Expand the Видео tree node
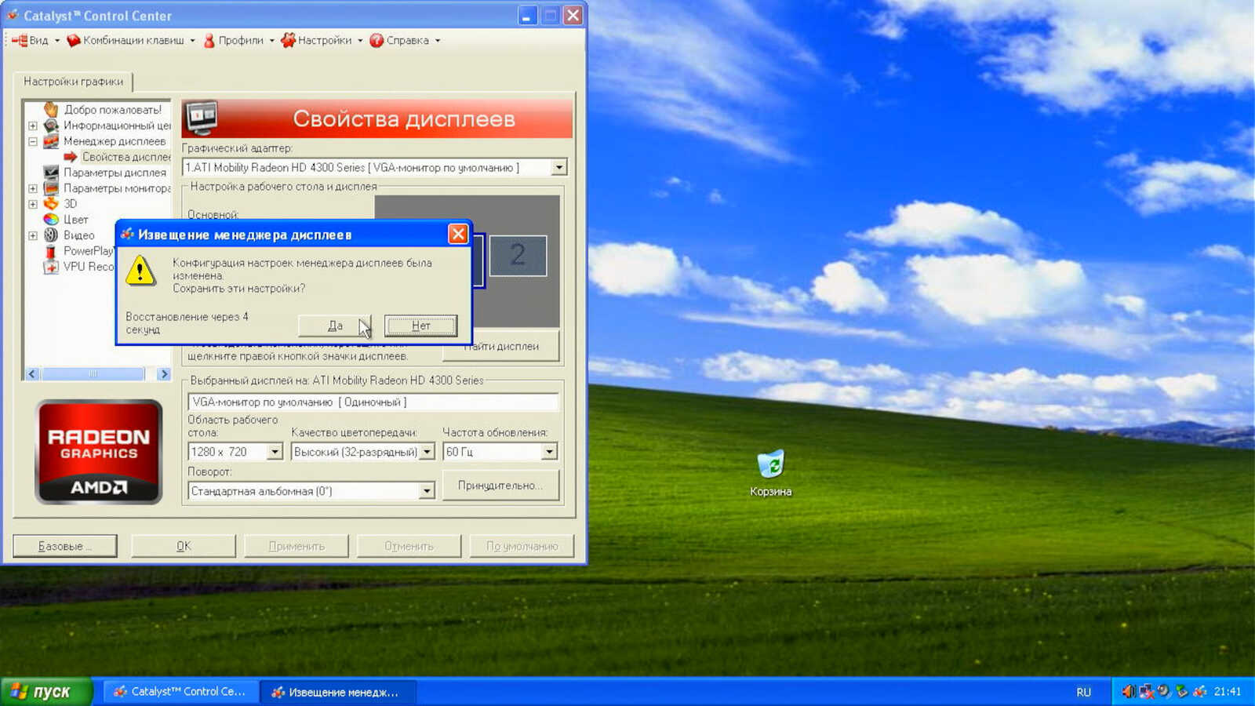The height and width of the screenshot is (706, 1255). pos(33,235)
